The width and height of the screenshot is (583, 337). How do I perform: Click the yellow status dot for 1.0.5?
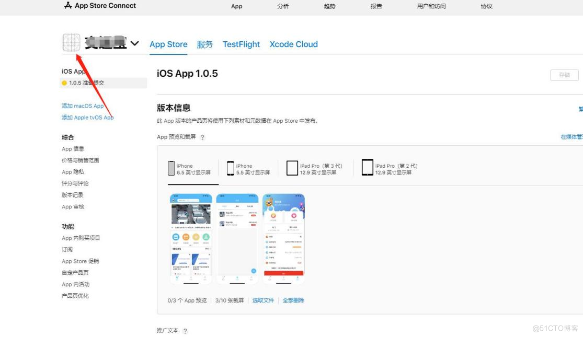(64, 83)
